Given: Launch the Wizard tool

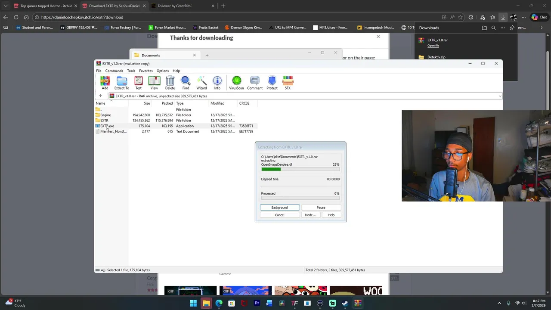Looking at the screenshot, I should [x=201, y=83].
